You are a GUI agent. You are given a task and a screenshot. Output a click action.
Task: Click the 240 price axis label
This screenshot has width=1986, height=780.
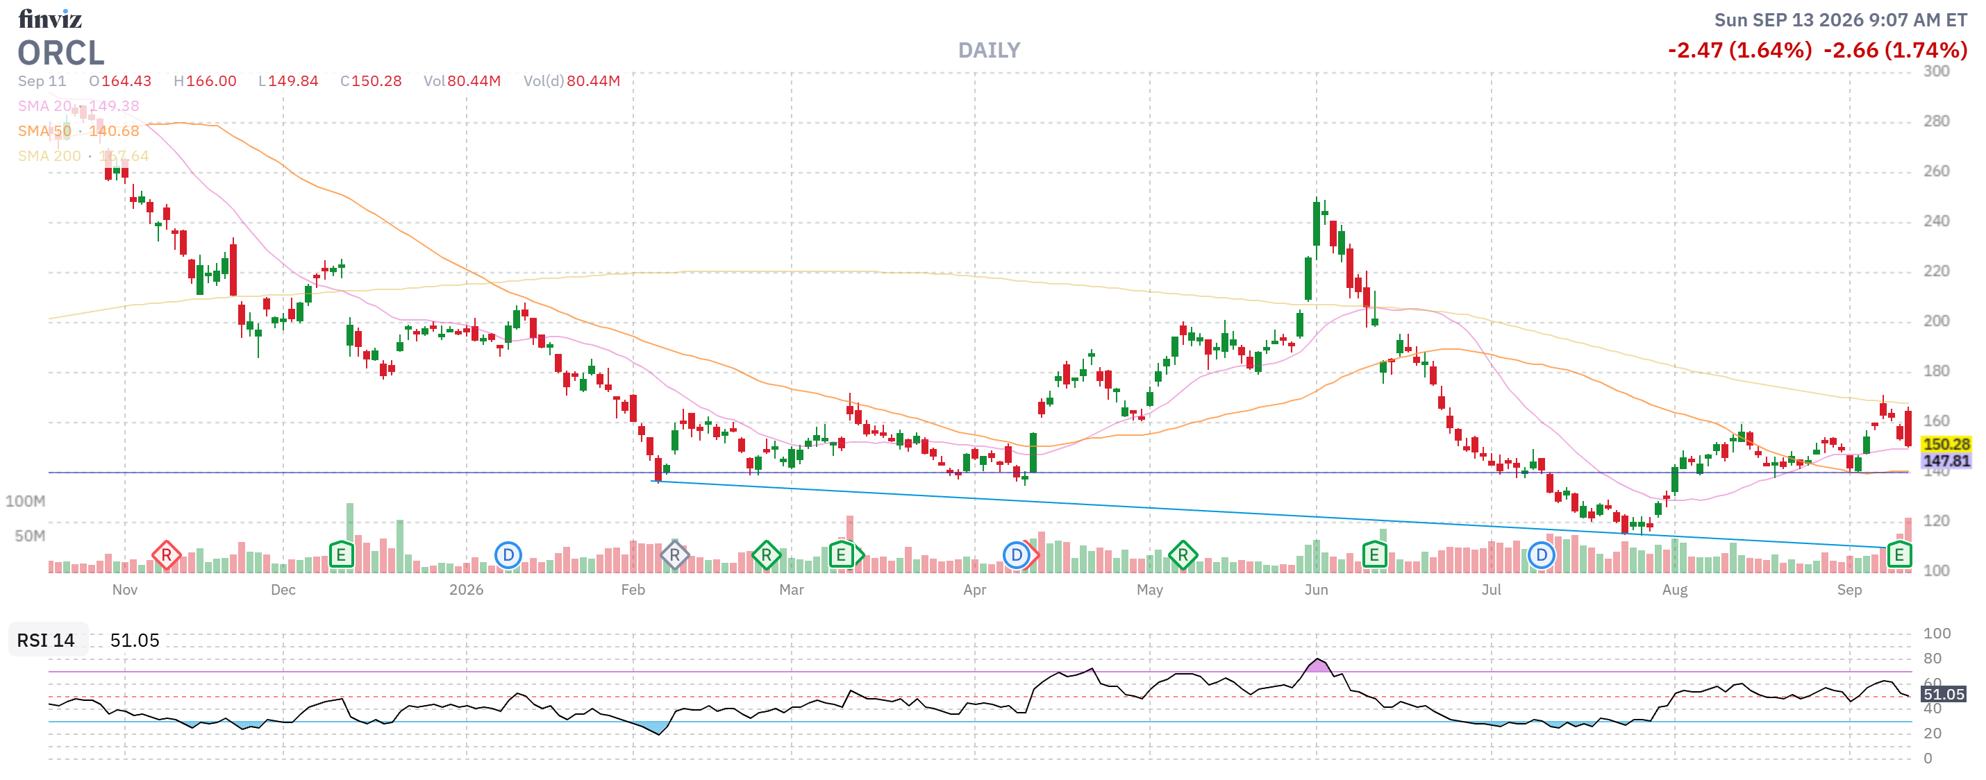click(1937, 221)
